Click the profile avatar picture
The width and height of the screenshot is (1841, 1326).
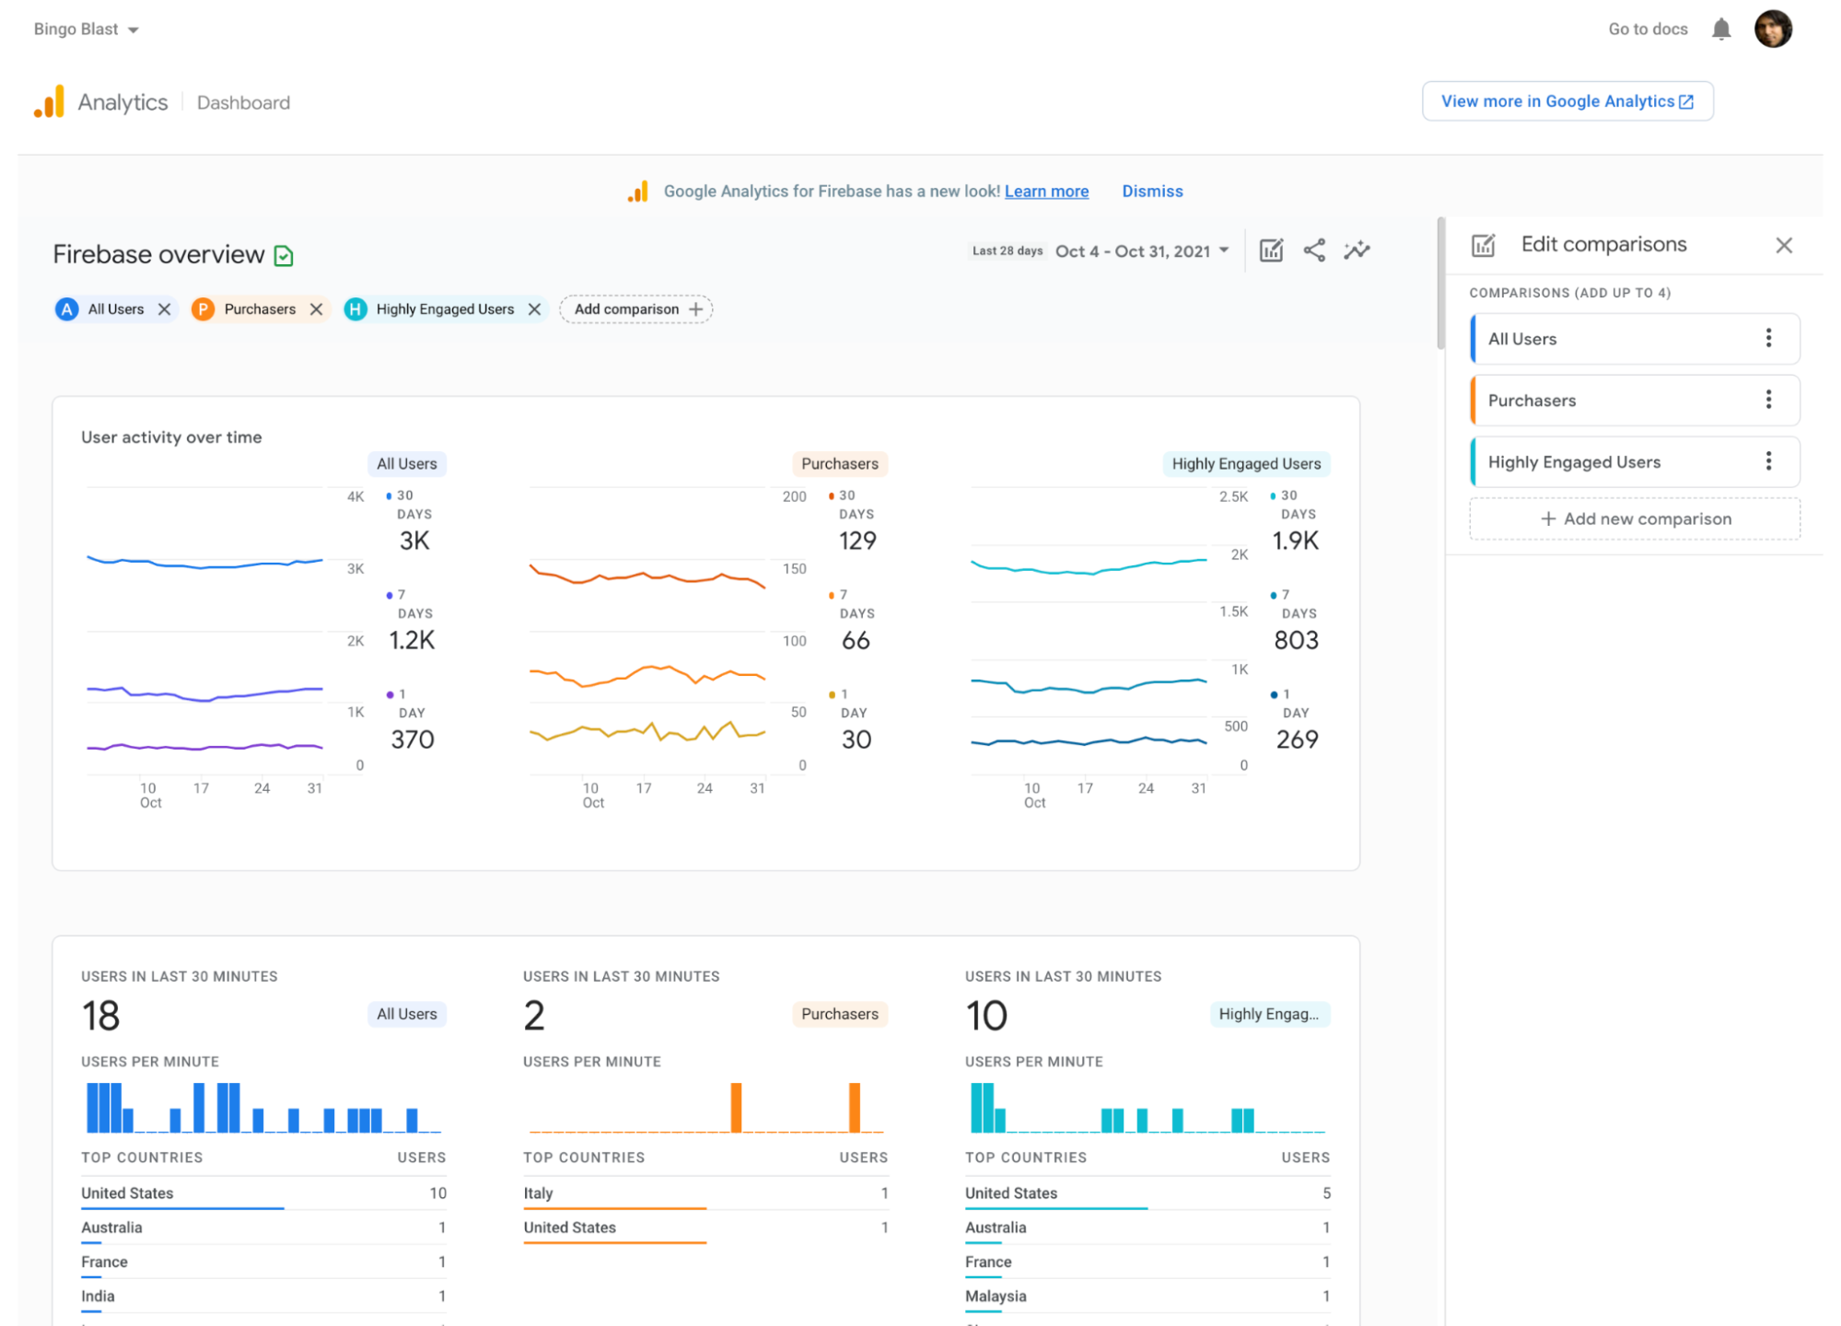[1775, 29]
